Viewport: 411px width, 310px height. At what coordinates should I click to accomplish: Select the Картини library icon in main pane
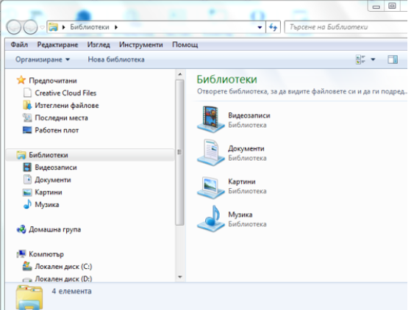[x=211, y=187]
